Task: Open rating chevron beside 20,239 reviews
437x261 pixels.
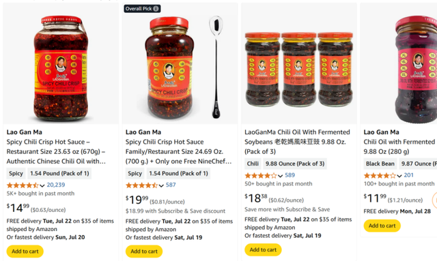Action: pyautogui.click(x=42, y=185)
